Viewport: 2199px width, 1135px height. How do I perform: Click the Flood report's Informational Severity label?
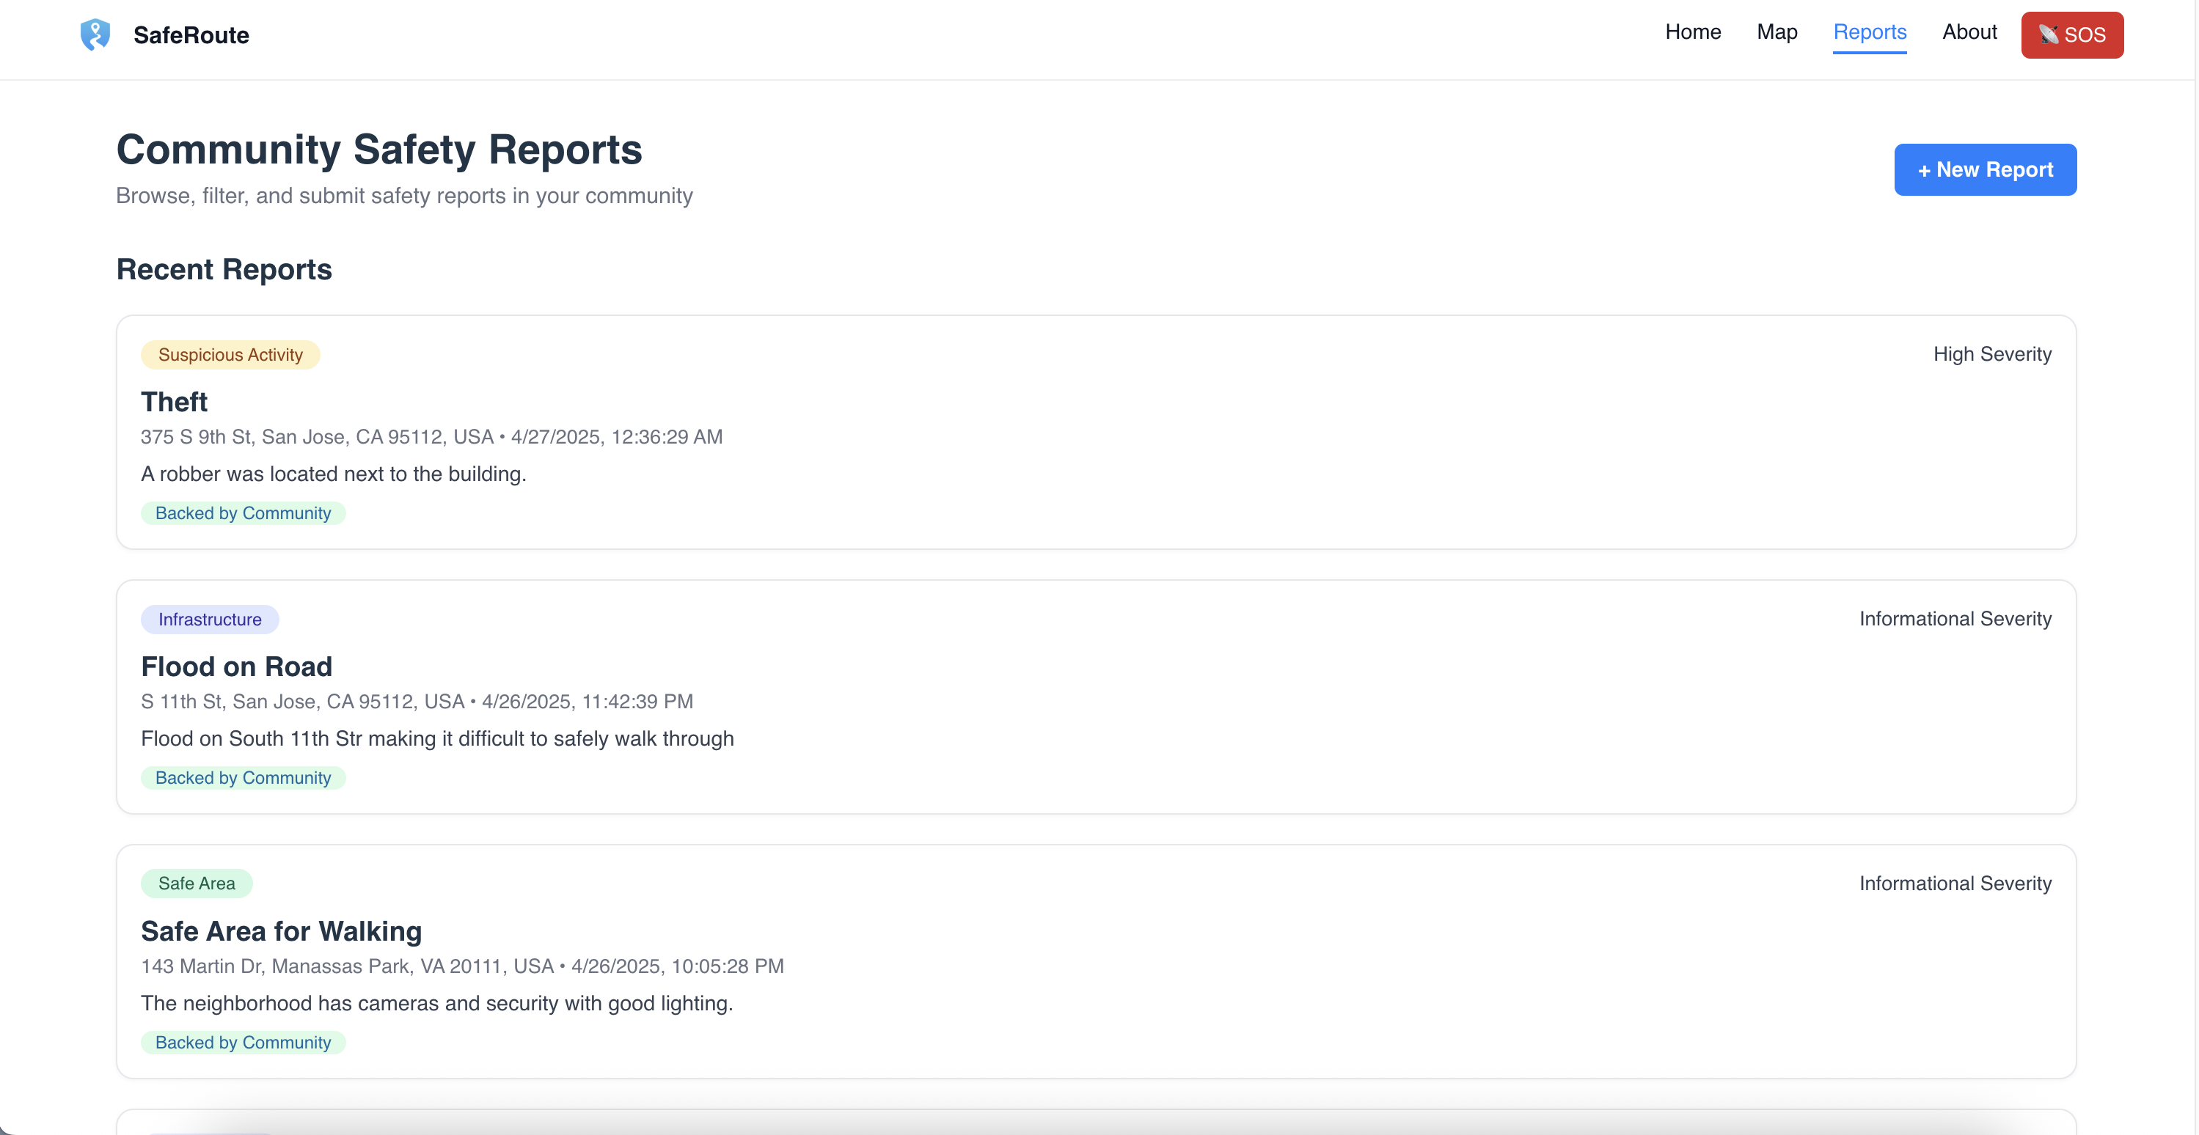[x=1955, y=619]
